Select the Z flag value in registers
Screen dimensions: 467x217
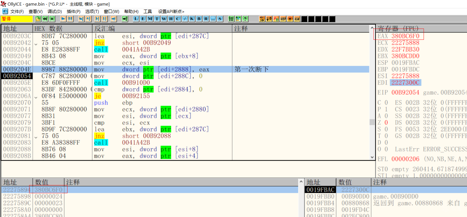(x=386, y=123)
